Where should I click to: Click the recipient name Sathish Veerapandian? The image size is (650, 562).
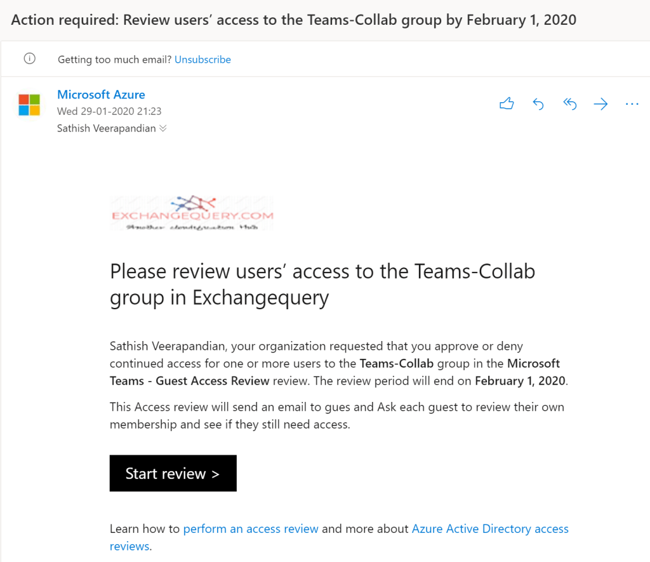click(x=106, y=128)
